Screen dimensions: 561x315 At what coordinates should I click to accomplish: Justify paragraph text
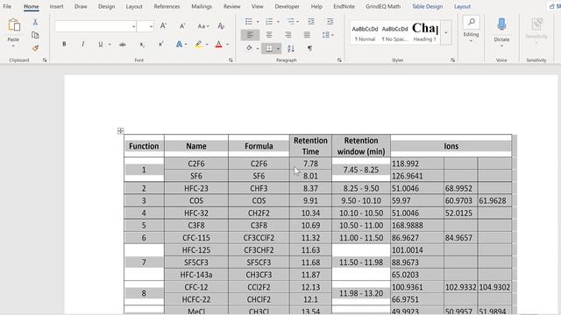click(307, 35)
